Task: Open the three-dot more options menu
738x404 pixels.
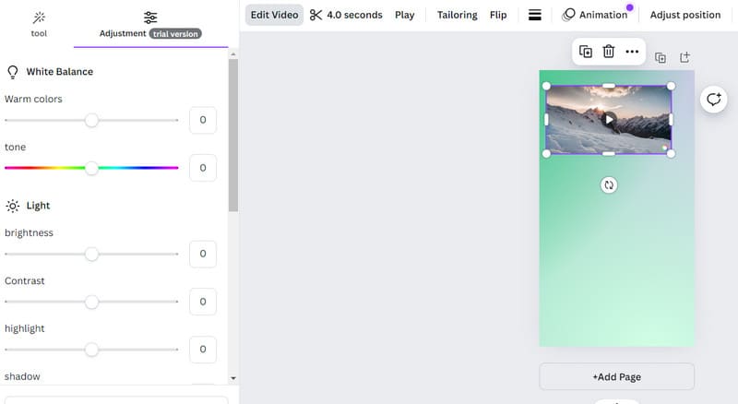Action: click(x=632, y=52)
